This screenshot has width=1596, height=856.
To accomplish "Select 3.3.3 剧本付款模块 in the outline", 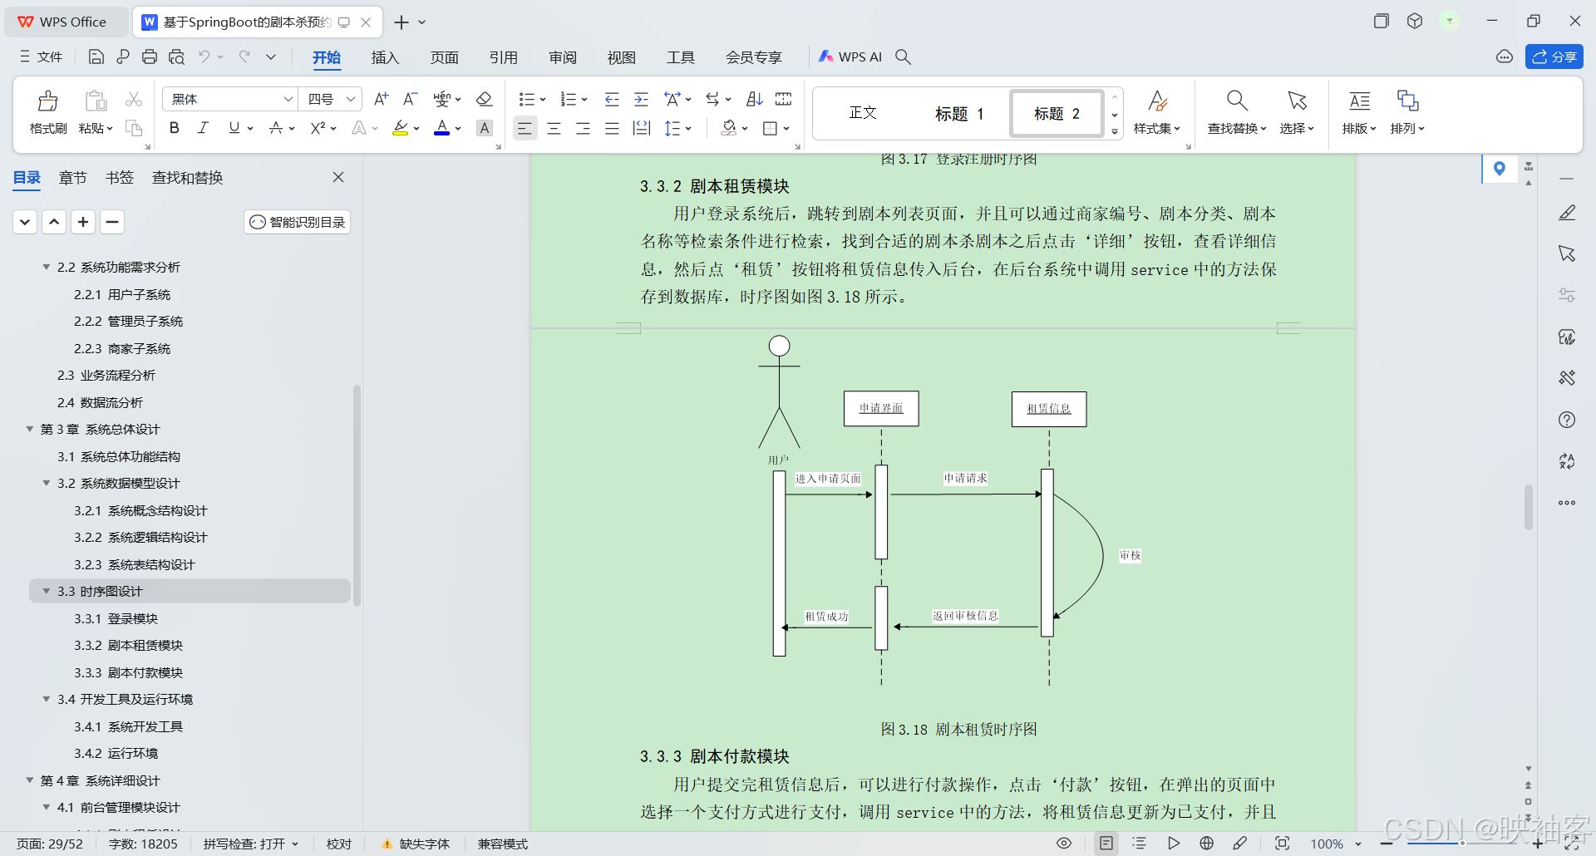I will [128, 672].
